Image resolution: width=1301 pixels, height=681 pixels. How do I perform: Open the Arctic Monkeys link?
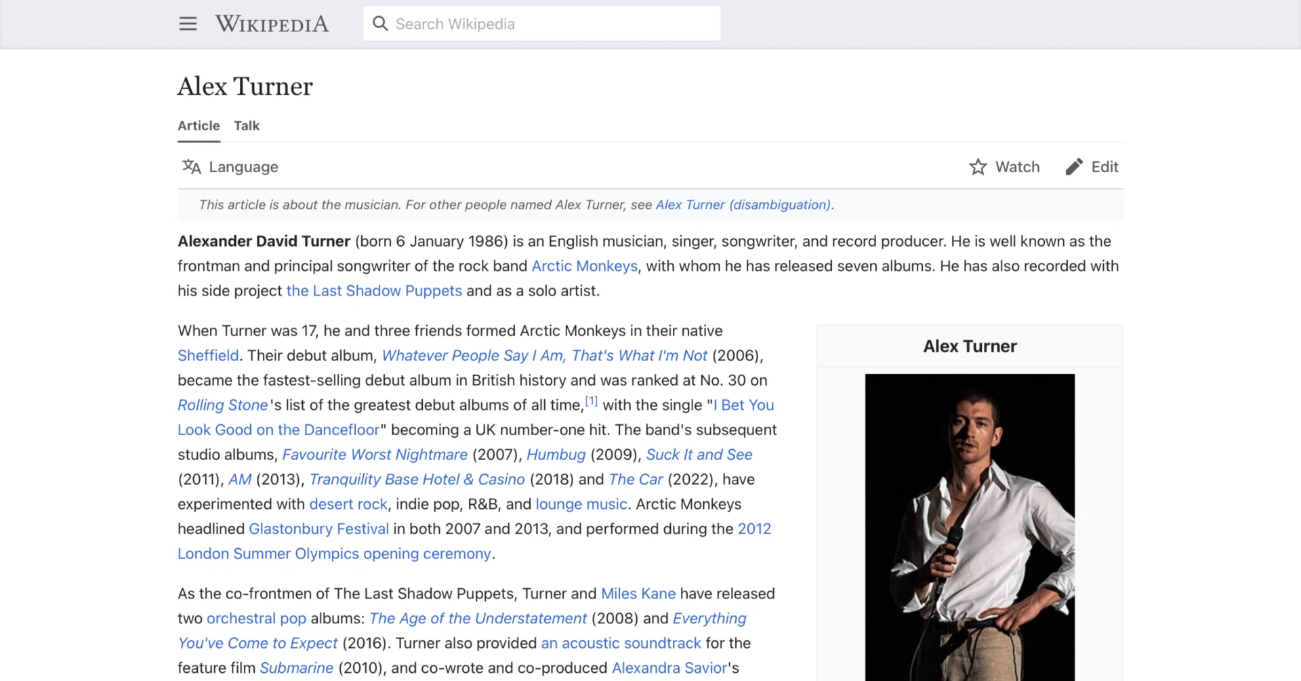pyautogui.click(x=585, y=266)
